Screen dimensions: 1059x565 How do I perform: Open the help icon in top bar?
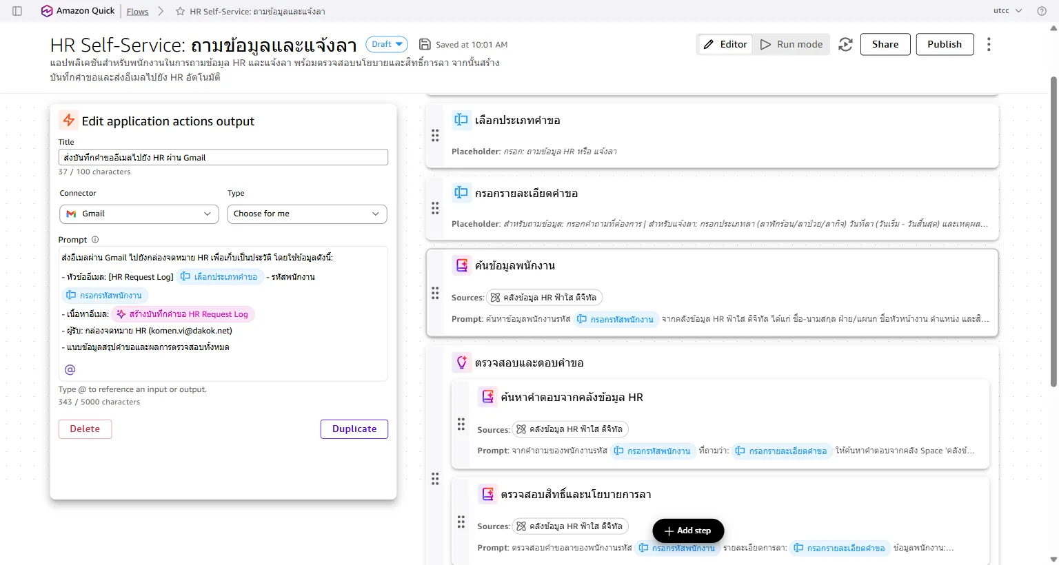pyautogui.click(x=1042, y=11)
